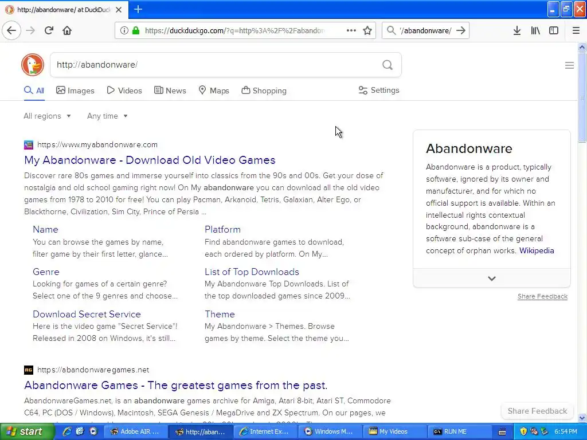This screenshot has height=440, width=587.
Task: Open the Downloads toolbar icon
Action: click(x=517, y=30)
